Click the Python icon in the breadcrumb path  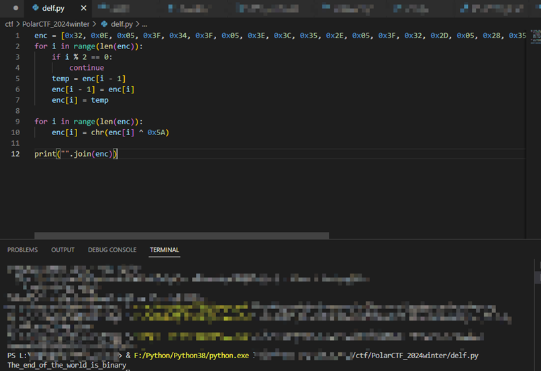105,24
